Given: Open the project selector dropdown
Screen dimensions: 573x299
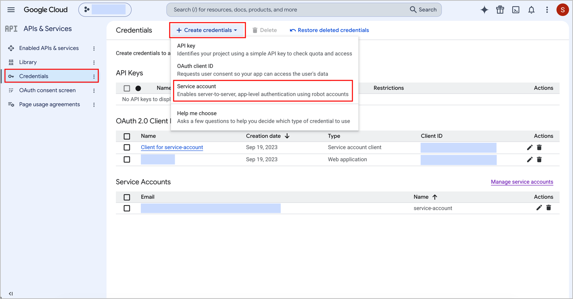Looking at the screenshot, I should (x=105, y=10).
